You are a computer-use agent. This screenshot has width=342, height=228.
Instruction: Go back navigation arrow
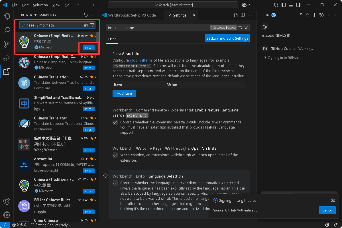pos(95,5)
